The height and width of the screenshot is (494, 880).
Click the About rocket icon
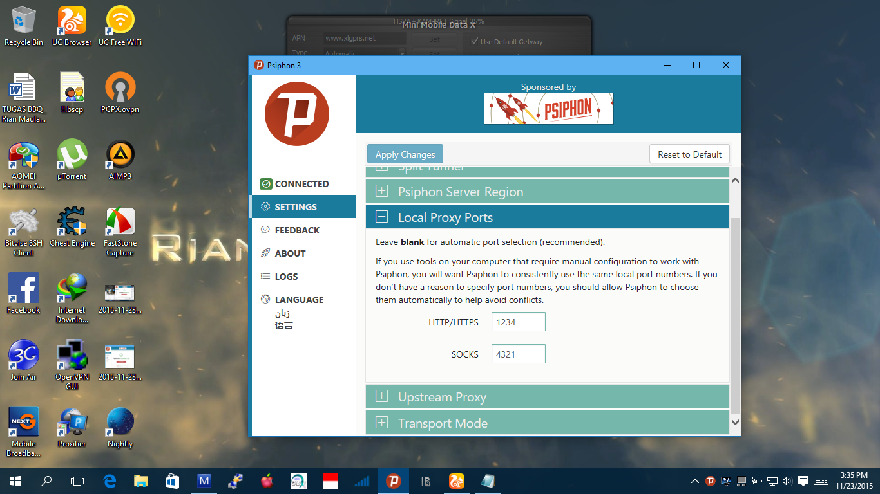pyautogui.click(x=265, y=253)
